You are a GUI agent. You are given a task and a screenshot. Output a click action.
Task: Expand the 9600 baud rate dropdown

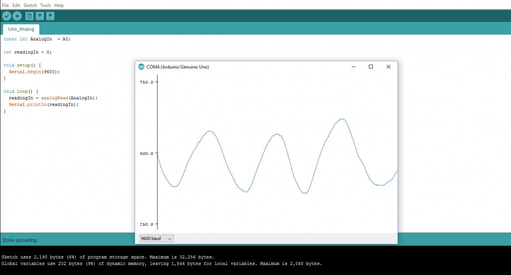click(x=156, y=239)
